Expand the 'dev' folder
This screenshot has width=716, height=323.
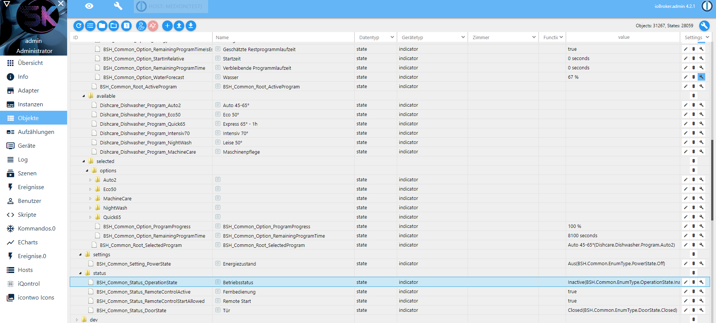point(77,320)
